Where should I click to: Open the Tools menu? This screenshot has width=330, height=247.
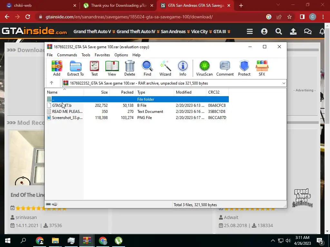click(x=86, y=55)
